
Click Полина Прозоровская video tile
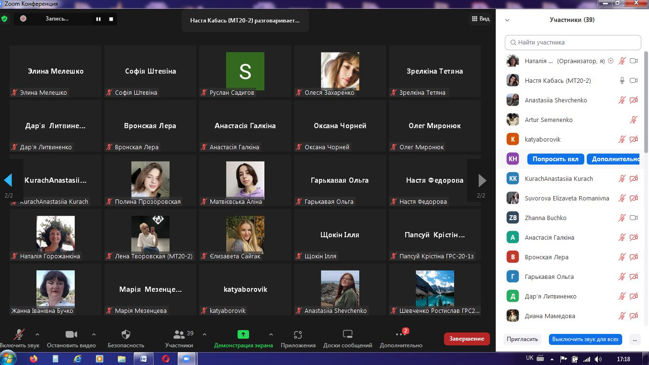pos(150,180)
